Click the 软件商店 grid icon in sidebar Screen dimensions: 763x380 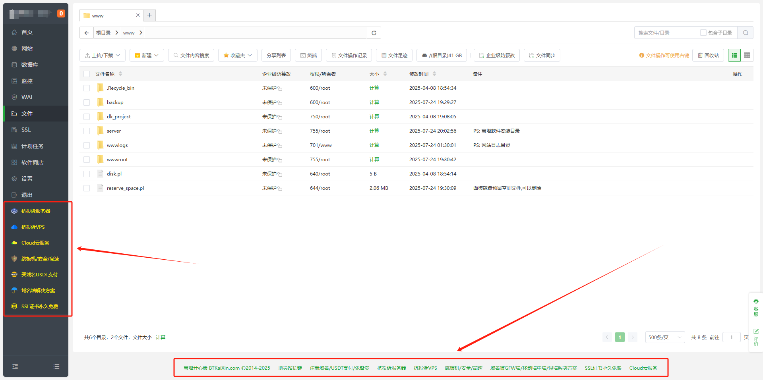[14, 162]
